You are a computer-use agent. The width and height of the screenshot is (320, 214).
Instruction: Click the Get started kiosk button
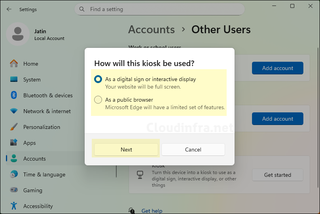[x=277, y=175]
